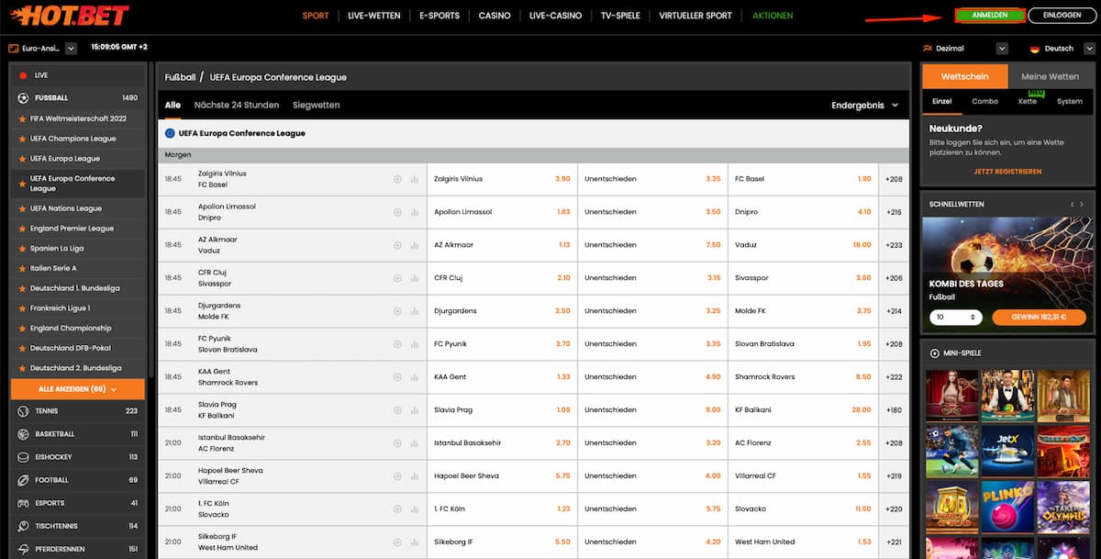Click the GEWINN 182,31 € button
The width and height of the screenshot is (1101, 559).
click(x=1038, y=318)
